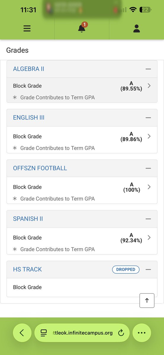The image size is (164, 355).
Task: Open Spanish II block grade details chevron
Action: (149, 238)
